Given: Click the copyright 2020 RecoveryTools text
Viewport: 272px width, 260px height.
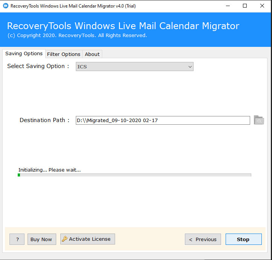Looking at the screenshot, I should (x=77, y=36).
